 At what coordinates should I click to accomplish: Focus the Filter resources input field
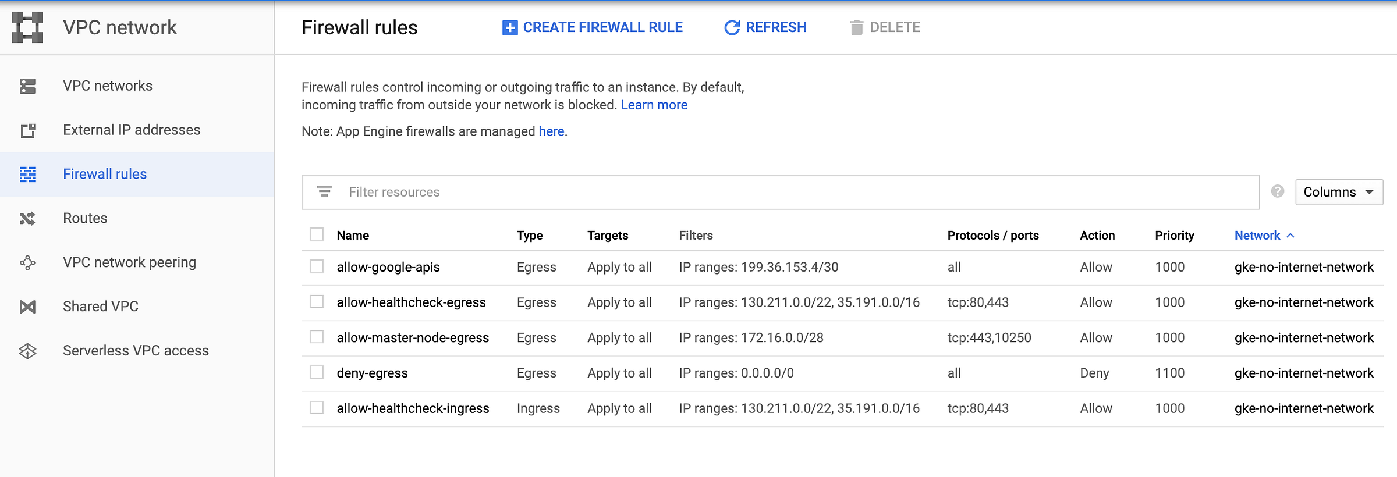(780, 192)
